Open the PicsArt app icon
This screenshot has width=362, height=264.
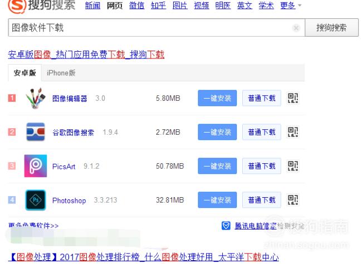pyautogui.click(x=36, y=166)
